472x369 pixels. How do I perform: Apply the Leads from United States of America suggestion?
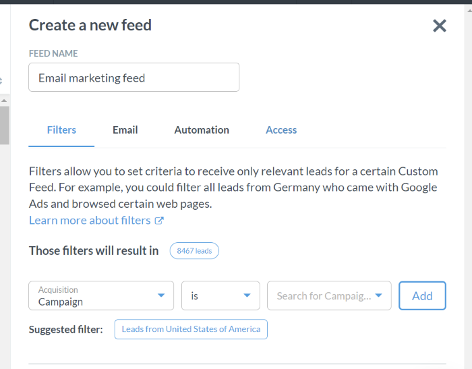point(191,329)
